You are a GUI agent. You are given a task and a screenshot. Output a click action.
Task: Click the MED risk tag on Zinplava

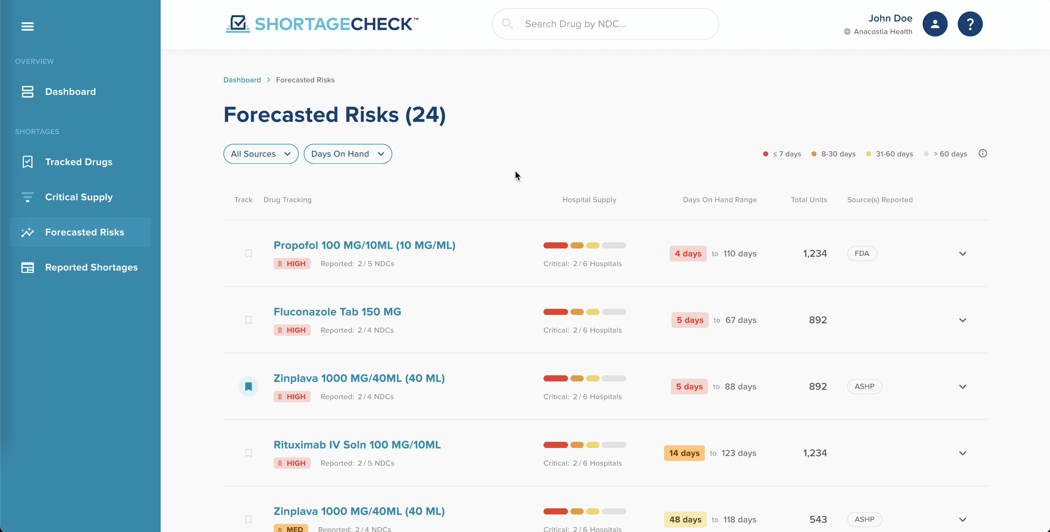click(291, 528)
